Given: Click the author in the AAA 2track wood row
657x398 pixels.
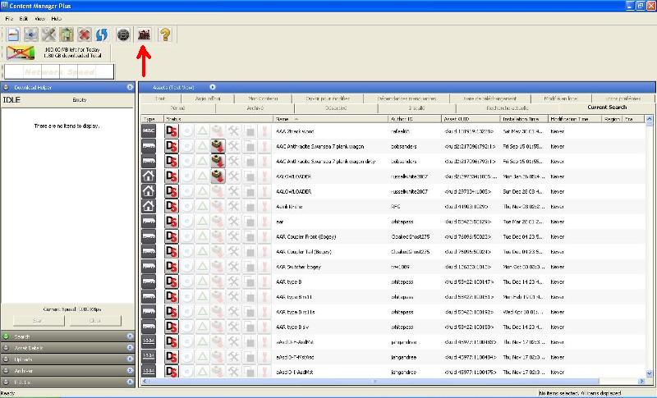Looking at the screenshot, I should tap(400, 131).
